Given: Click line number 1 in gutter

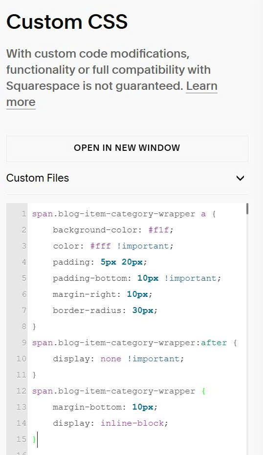Looking at the screenshot, I should (x=23, y=214).
